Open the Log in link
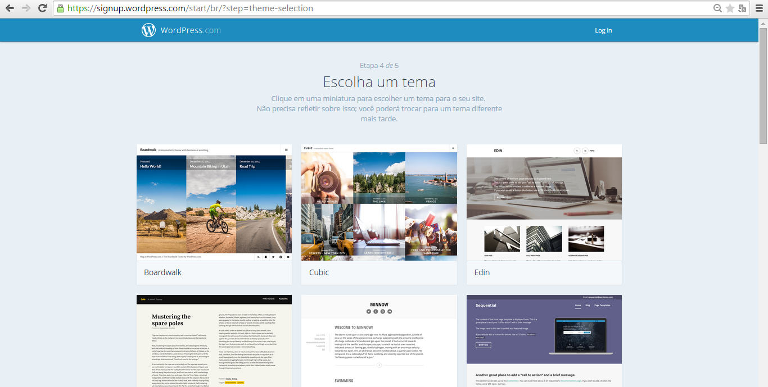Image resolution: width=768 pixels, height=387 pixels. click(x=603, y=30)
